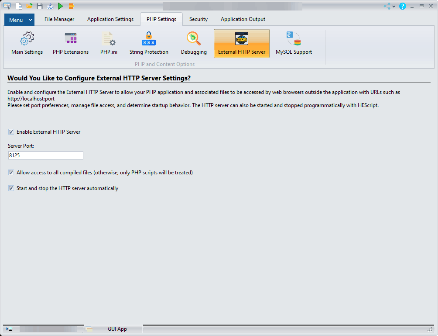The width and height of the screenshot is (438, 336).
Task: Click the open project folder icon
Action: [29, 6]
